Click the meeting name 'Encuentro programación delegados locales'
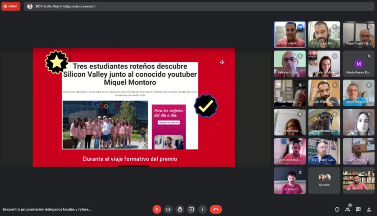The image size is (377, 216). coord(47,209)
